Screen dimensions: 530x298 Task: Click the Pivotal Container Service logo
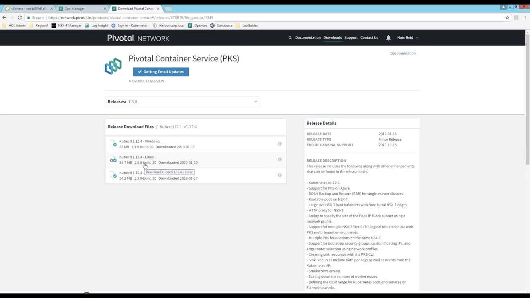pyautogui.click(x=113, y=66)
